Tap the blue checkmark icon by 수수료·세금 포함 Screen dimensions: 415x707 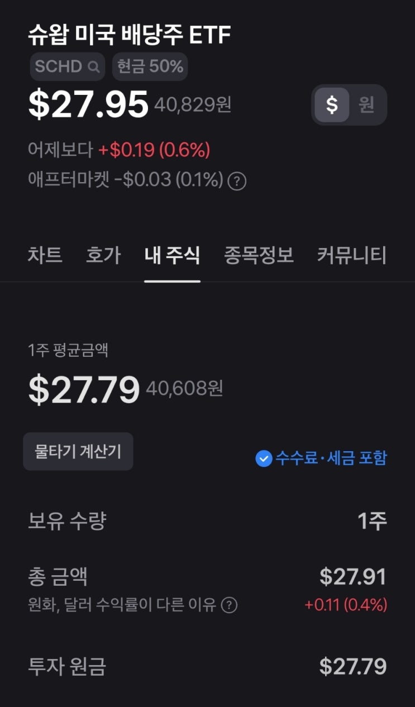pyautogui.click(x=263, y=458)
